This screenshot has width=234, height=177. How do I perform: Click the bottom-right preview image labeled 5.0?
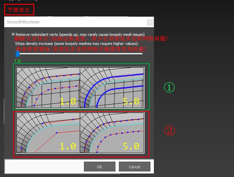(x=112, y=132)
